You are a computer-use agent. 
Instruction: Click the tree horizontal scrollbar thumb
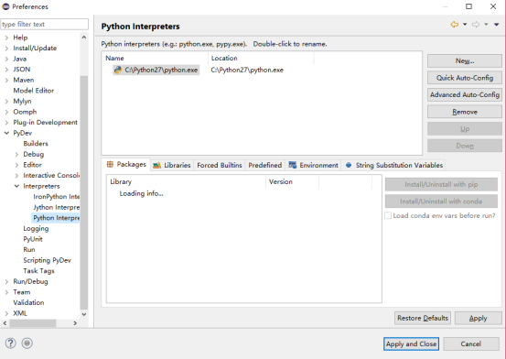click(33, 322)
